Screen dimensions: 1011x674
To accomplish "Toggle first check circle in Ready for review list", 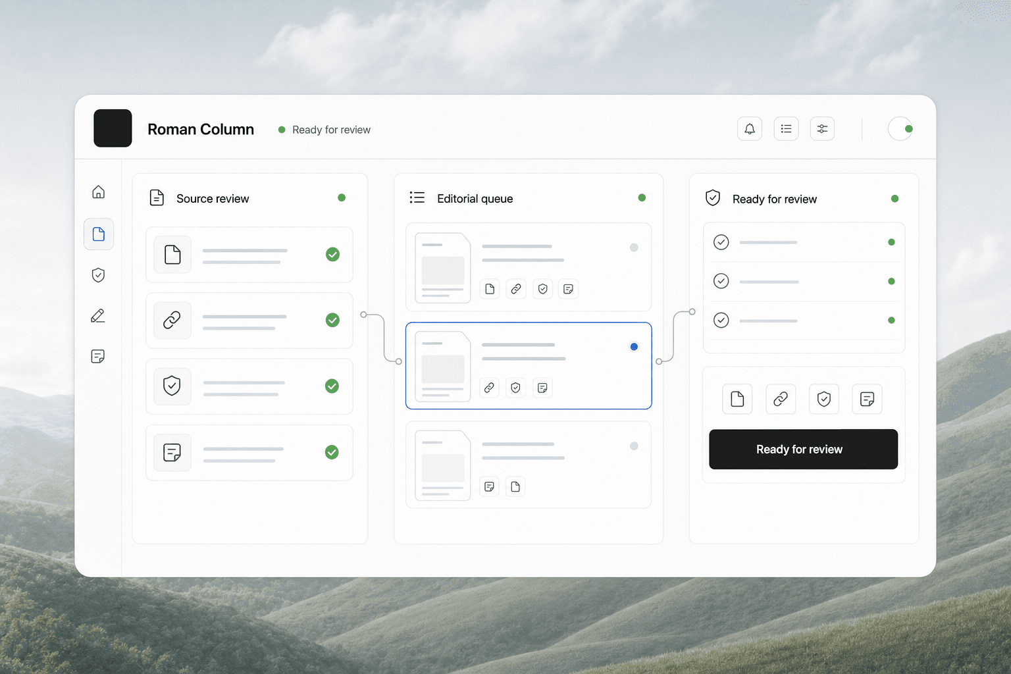I will pyautogui.click(x=721, y=242).
